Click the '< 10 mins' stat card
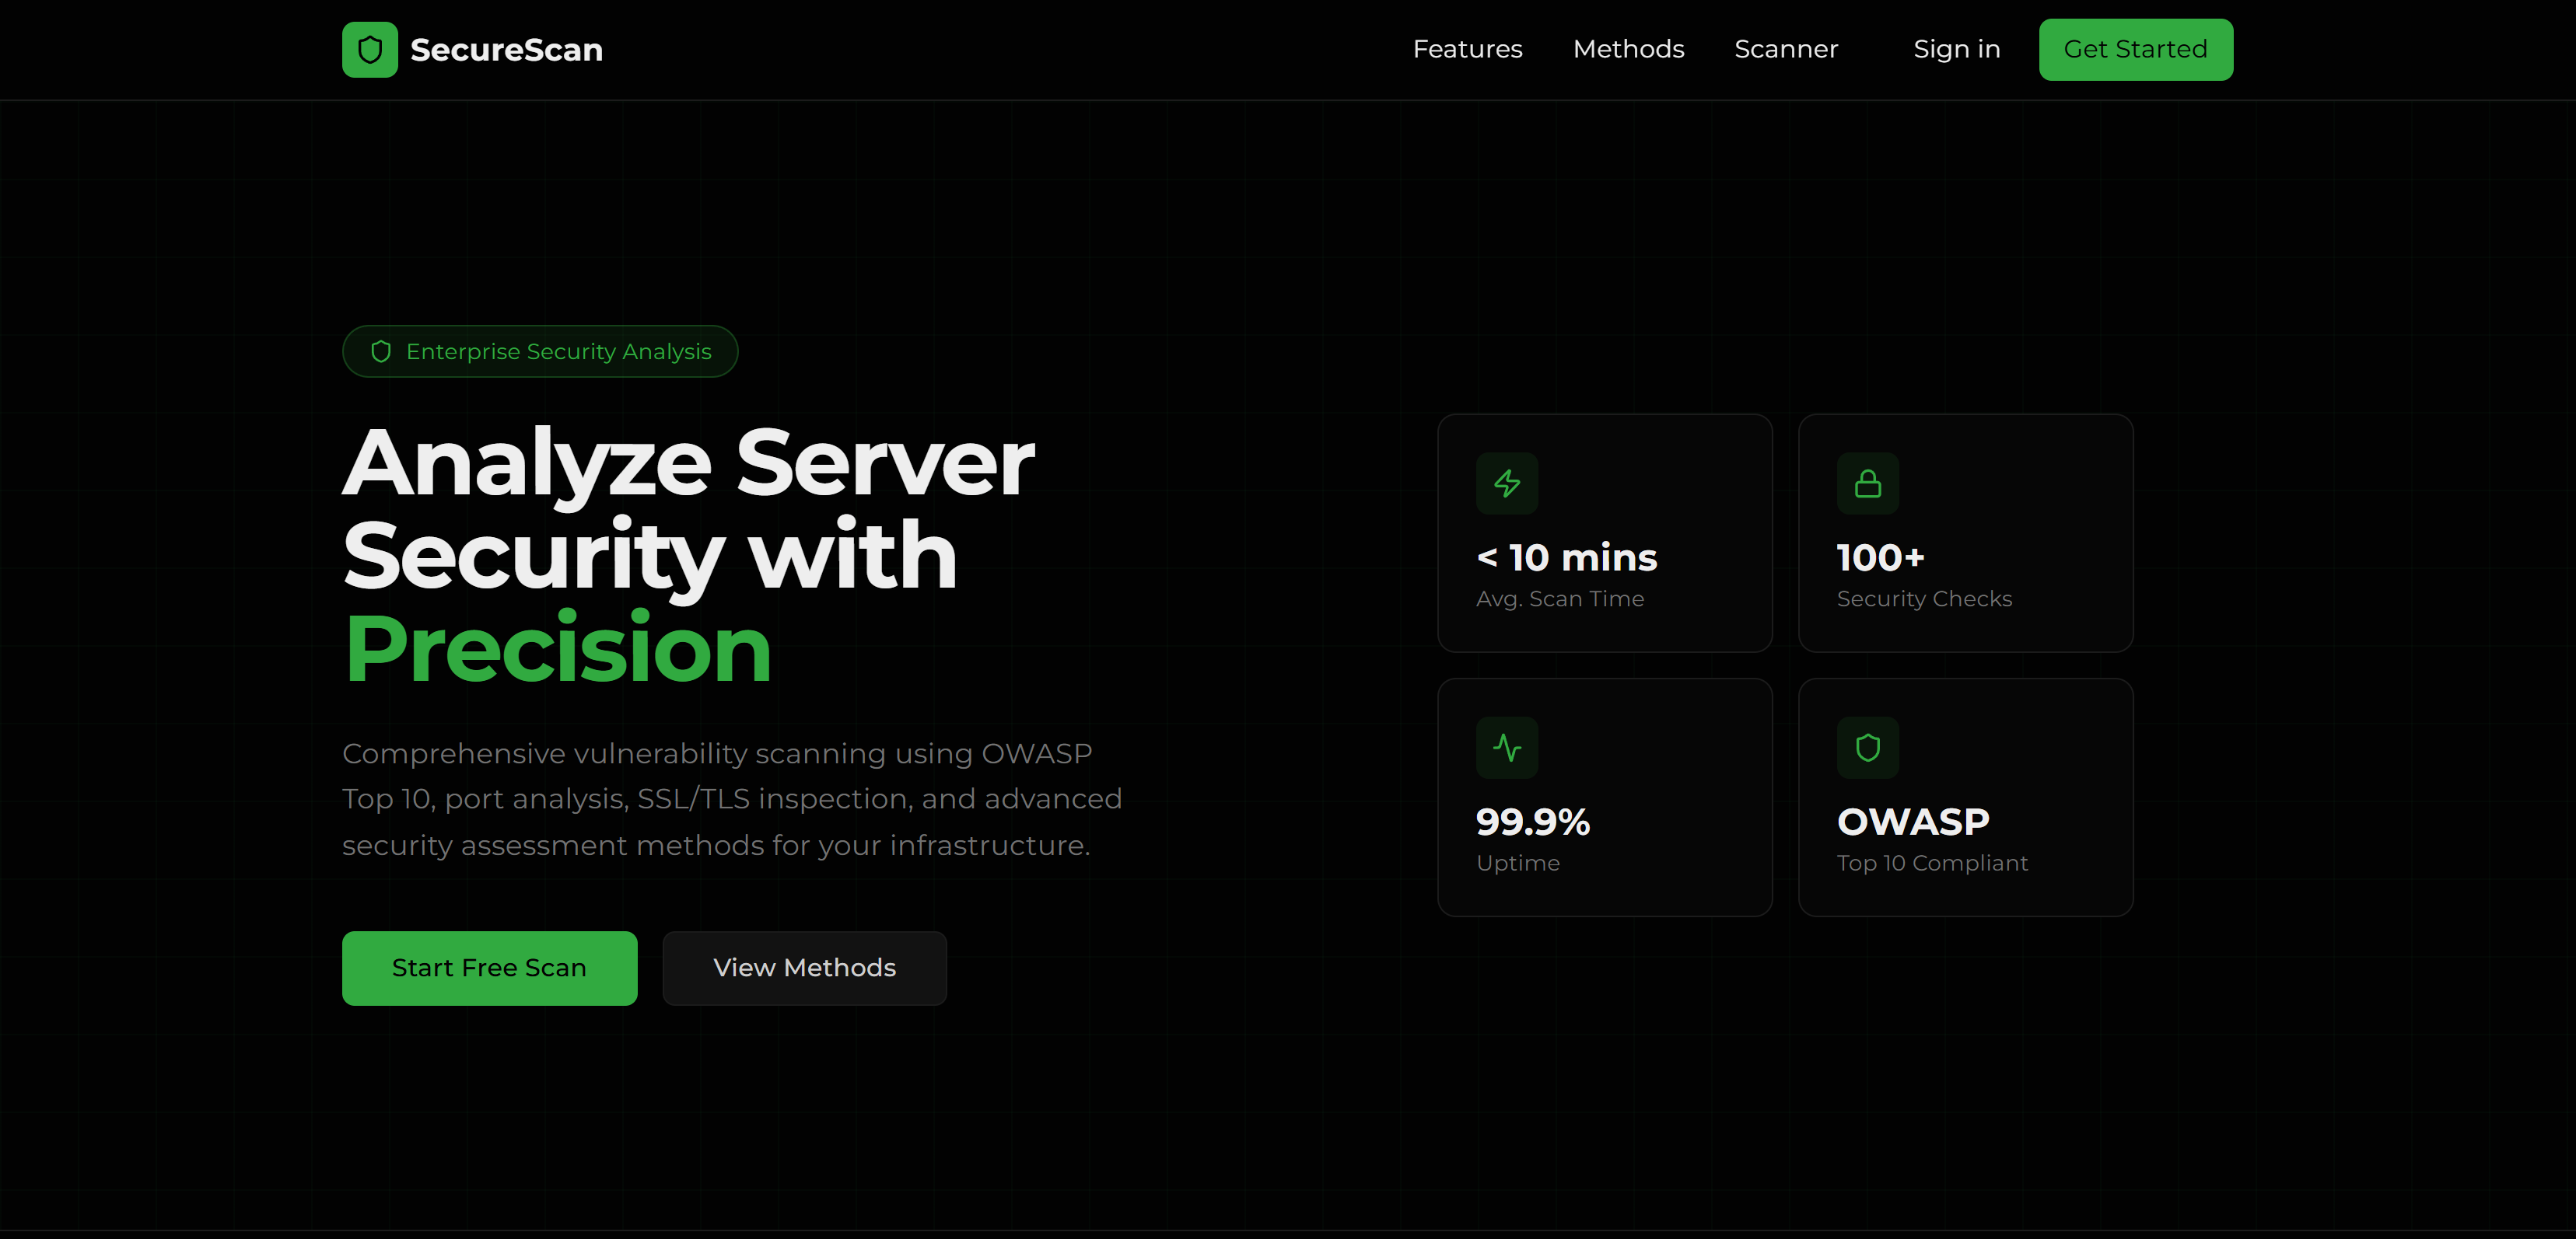The width and height of the screenshot is (2576, 1239). tap(1604, 533)
